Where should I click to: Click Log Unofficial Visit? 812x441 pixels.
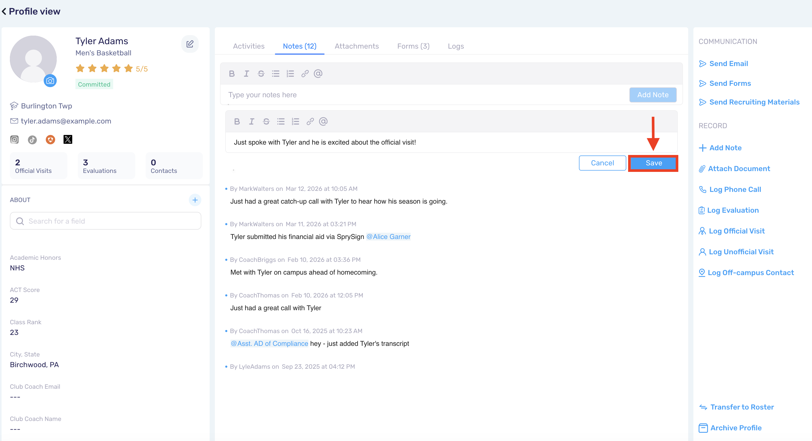point(736,252)
